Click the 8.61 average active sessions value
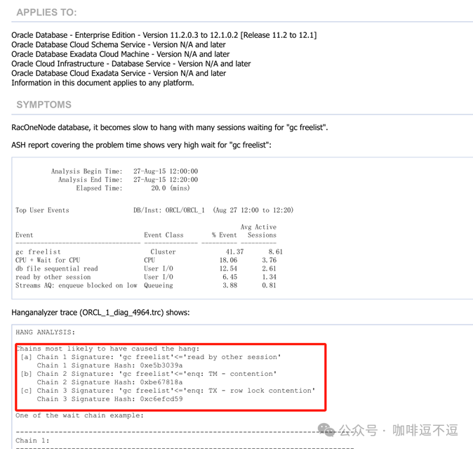The height and width of the screenshot is (449, 473). click(x=275, y=252)
